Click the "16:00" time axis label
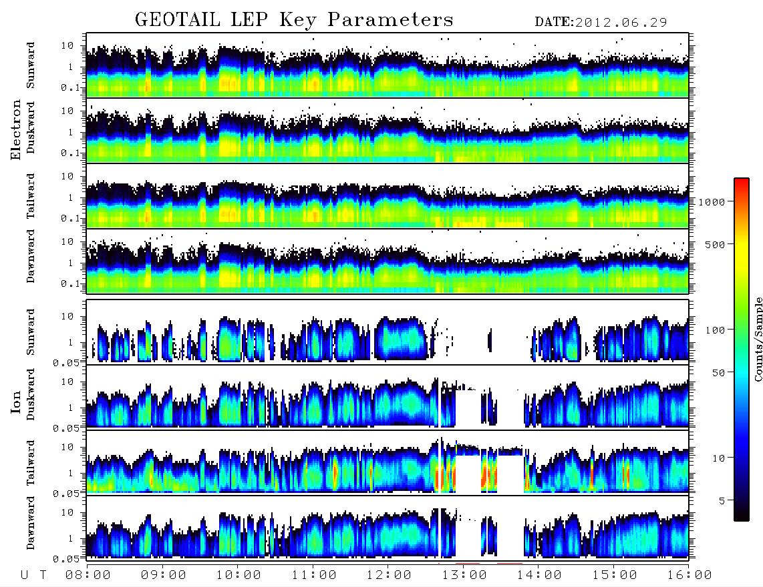Viewport: 763px width, 587px height. [x=690, y=575]
